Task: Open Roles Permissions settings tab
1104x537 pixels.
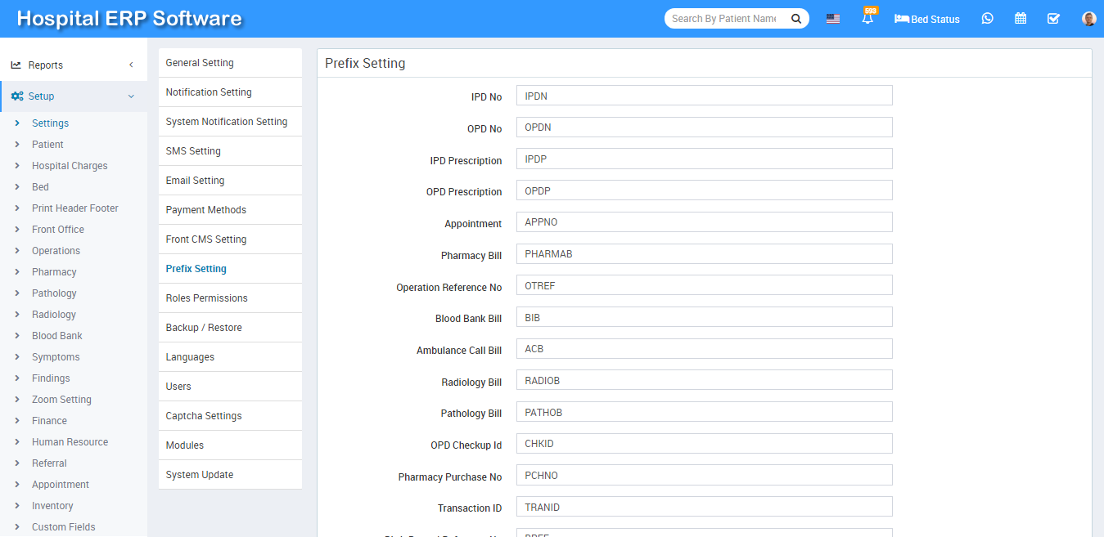Action: tap(206, 298)
